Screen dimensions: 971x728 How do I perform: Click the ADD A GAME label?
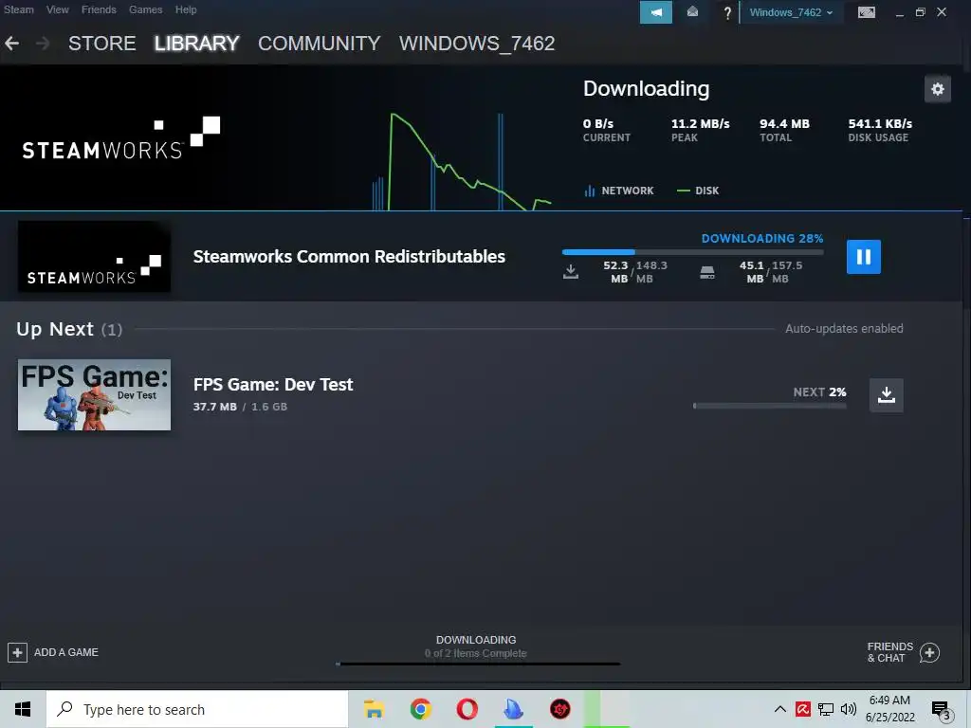click(x=66, y=652)
